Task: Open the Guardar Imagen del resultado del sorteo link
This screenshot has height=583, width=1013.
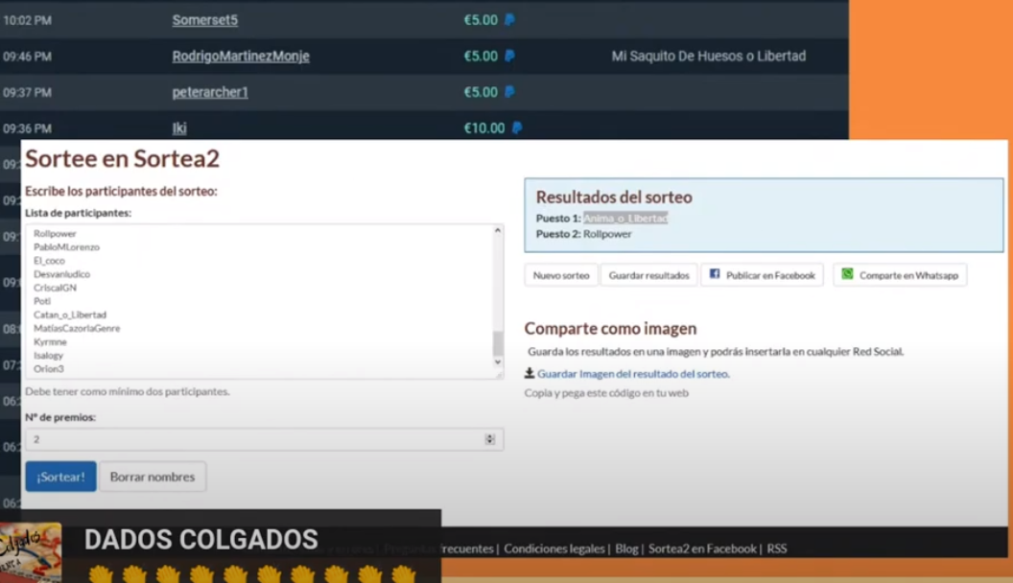Action: [633, 374]
